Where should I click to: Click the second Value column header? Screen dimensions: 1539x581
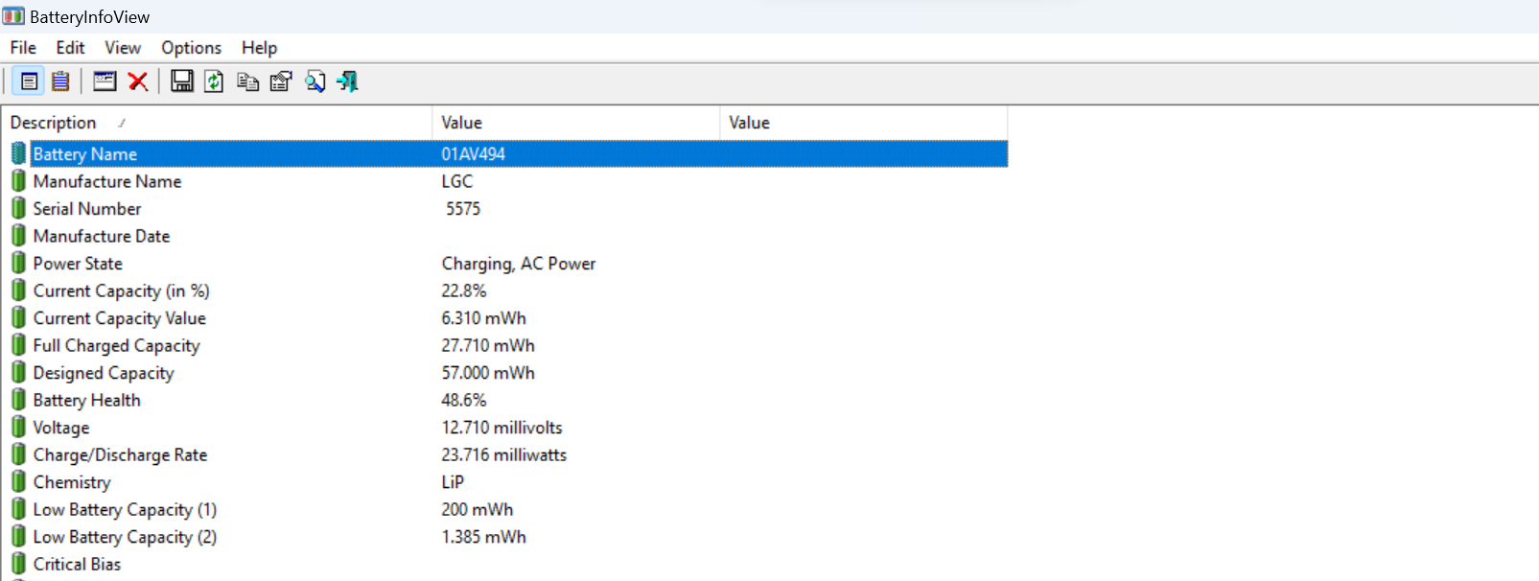(x=864, y=123)
